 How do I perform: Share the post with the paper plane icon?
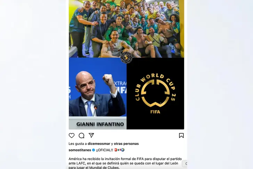tap(91, 135)
